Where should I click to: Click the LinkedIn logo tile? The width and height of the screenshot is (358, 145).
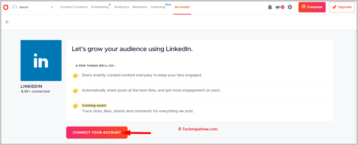[x=41, y=60]
